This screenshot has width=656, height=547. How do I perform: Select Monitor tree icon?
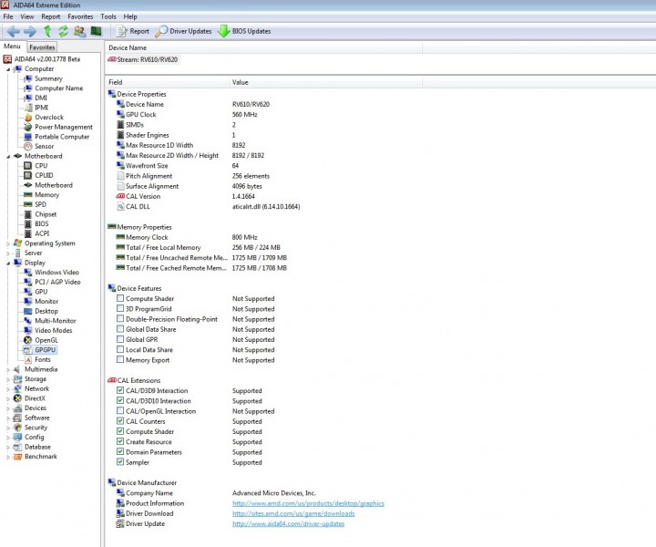click(28, 301)
